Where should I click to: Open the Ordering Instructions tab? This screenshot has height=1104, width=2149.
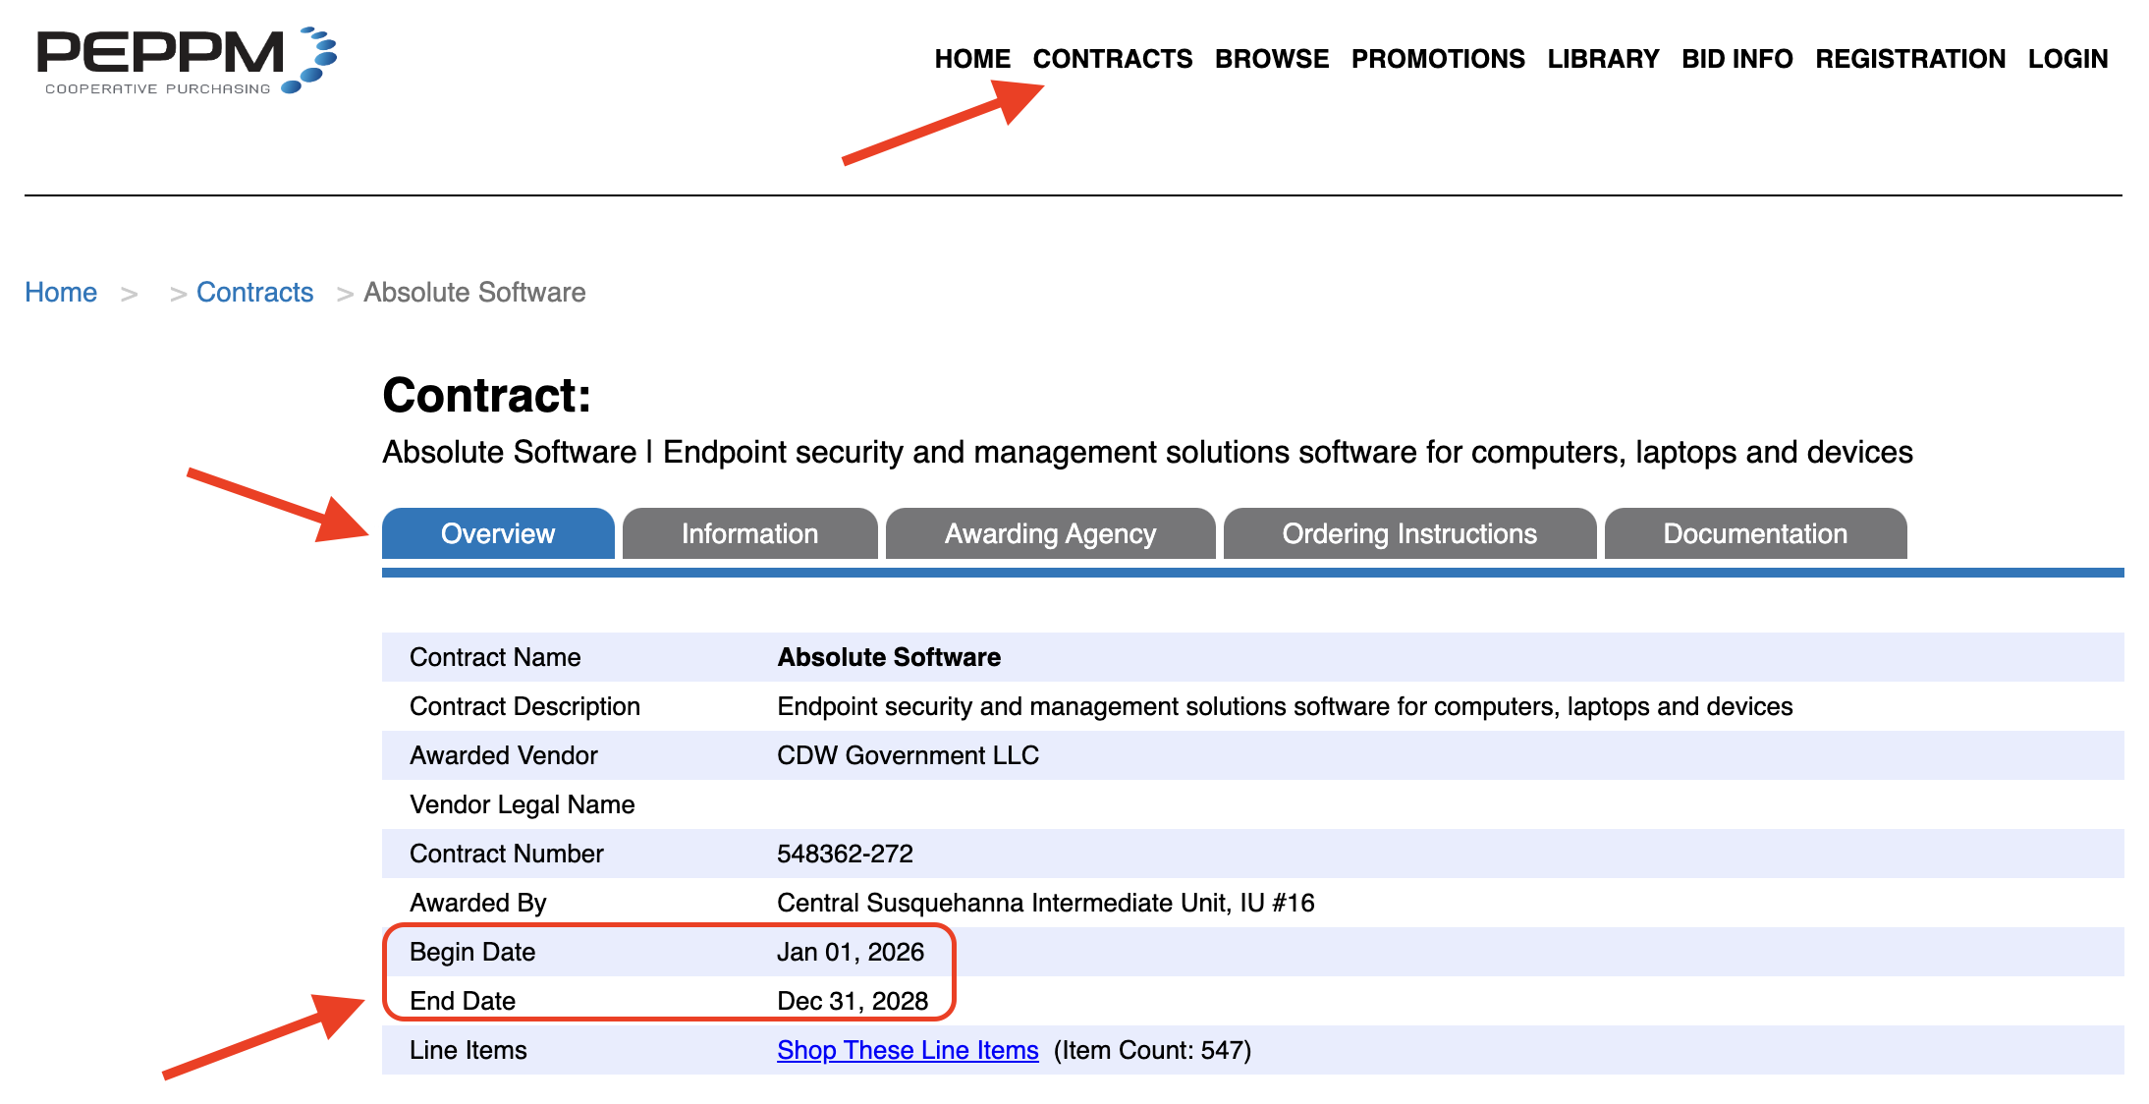(1409, 533)
